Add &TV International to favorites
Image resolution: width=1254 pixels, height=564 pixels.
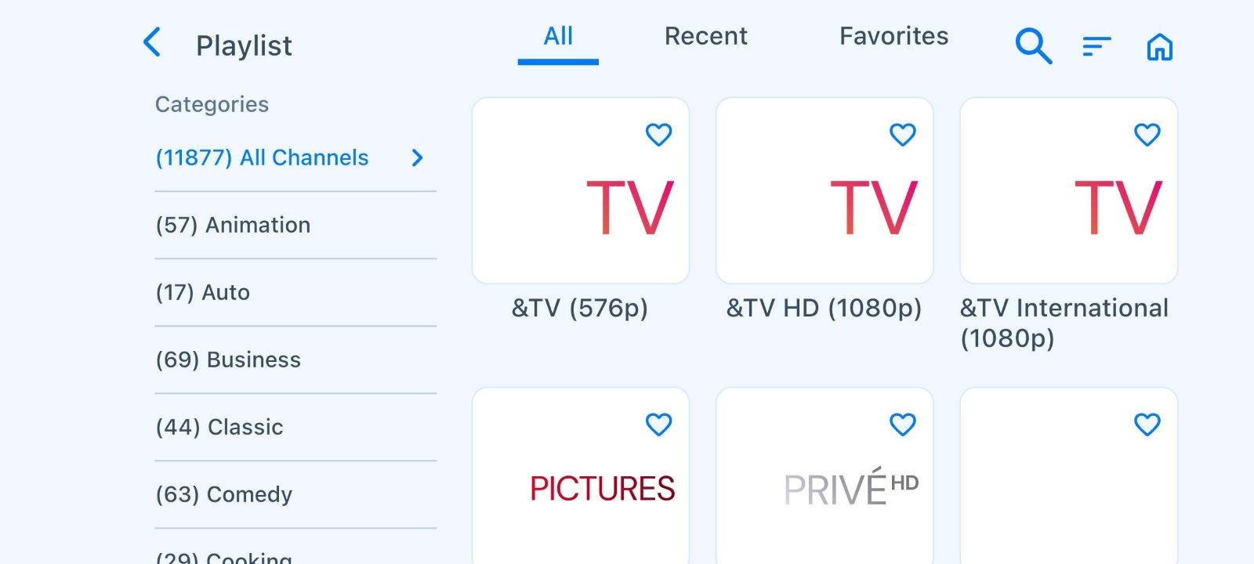pos(1147,135)
